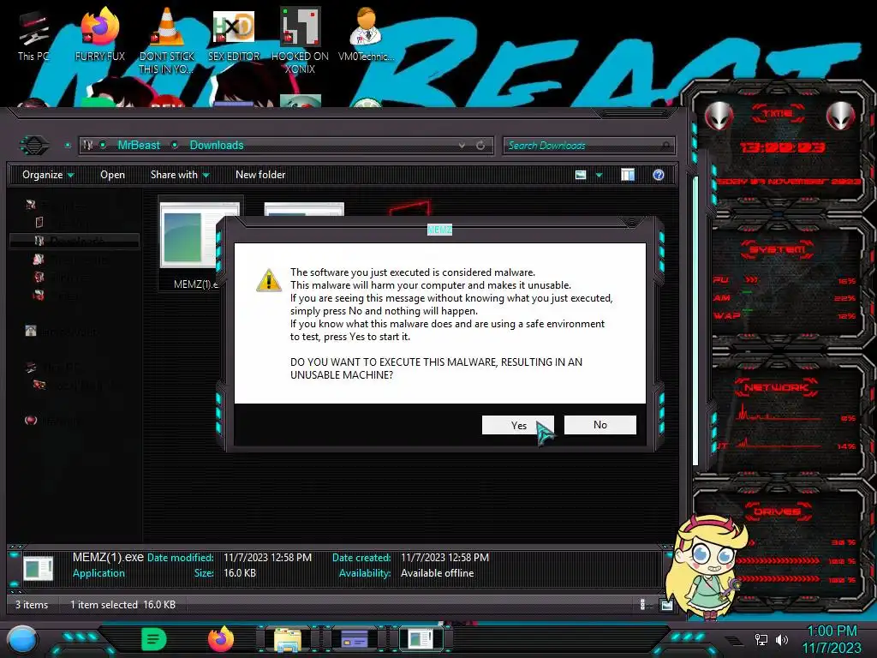This screenshot has width=877, height=658.
Task: Click the 'Application' type label in details pane
Action: [98, 573]
